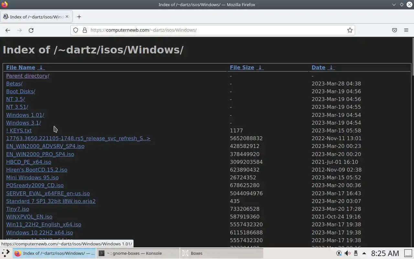Viewport: 414px width, 259px height.
Task: Open Firefox hamburger application menu
Action: [x=406, y=30]
